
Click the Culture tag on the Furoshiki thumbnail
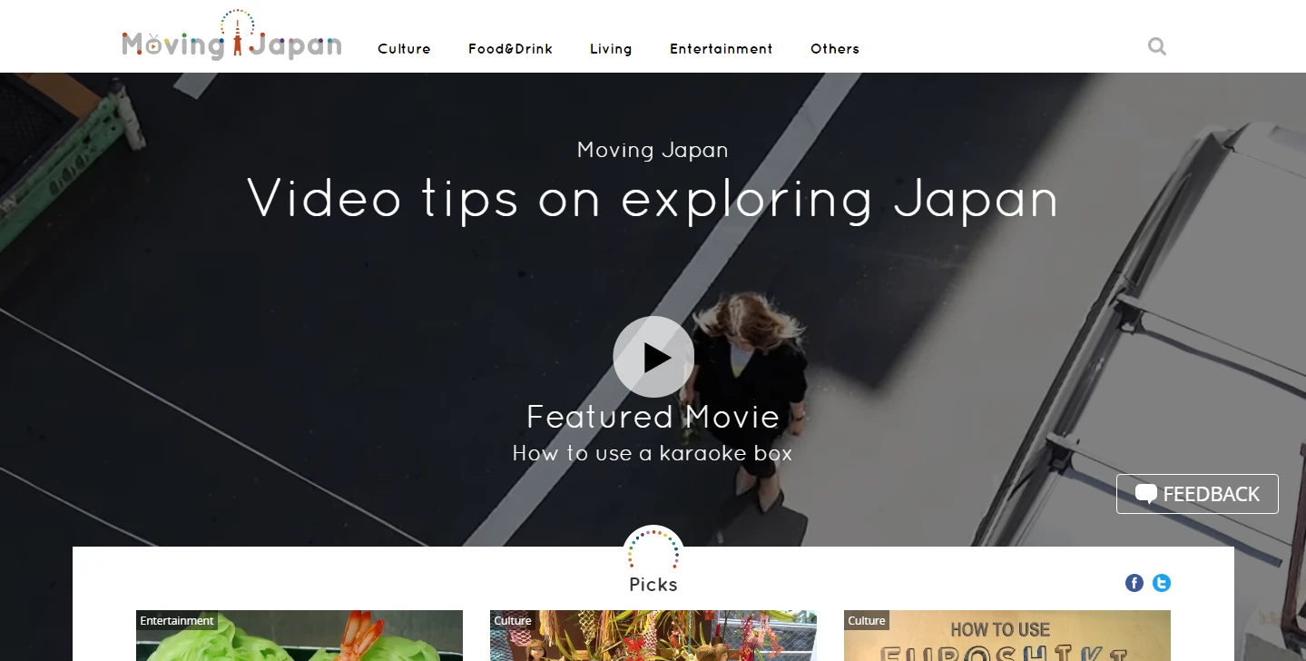coord(866,621)
